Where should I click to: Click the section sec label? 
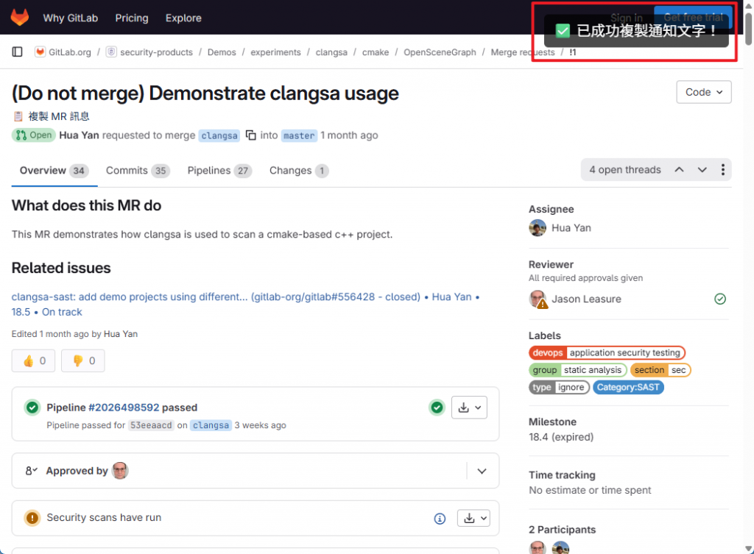pos(660,370)
